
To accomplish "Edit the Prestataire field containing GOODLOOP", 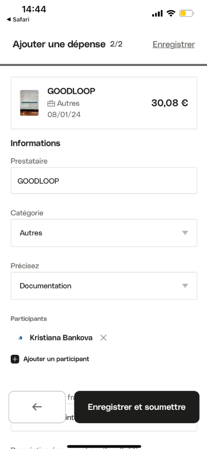I will click(x=104, y=181).
